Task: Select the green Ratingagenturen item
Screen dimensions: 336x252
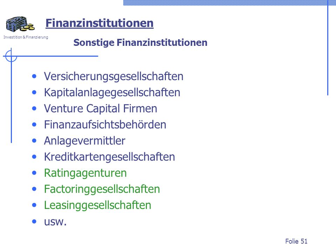Action: point(85,173)
